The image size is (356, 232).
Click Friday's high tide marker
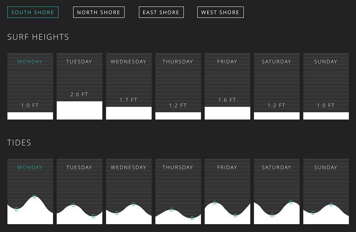[x=215, y=203]
